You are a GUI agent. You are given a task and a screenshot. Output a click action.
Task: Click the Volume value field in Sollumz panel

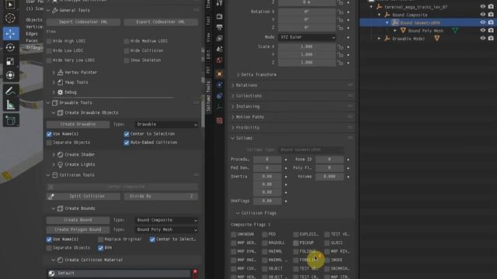tap(329, 177)
